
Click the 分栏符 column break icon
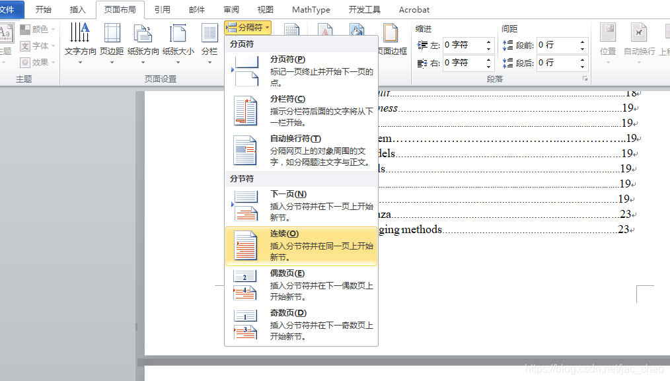point(245,111)
